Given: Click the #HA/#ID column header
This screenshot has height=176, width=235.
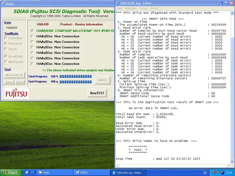Looking at the screenshot, I should click(x=43, y=24).
